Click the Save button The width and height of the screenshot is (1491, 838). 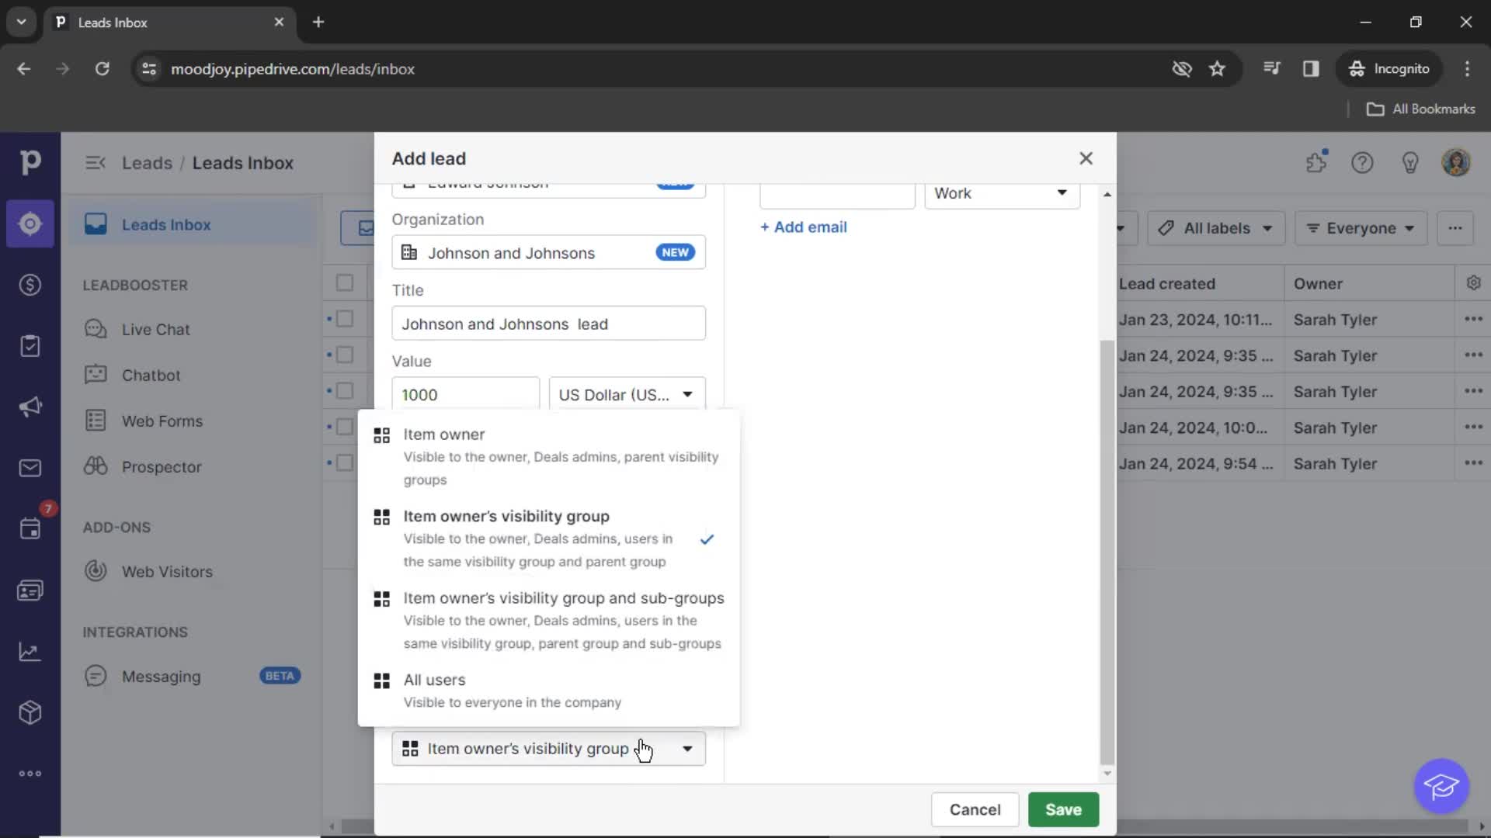pyautogui.click(x=1064, y=809)
